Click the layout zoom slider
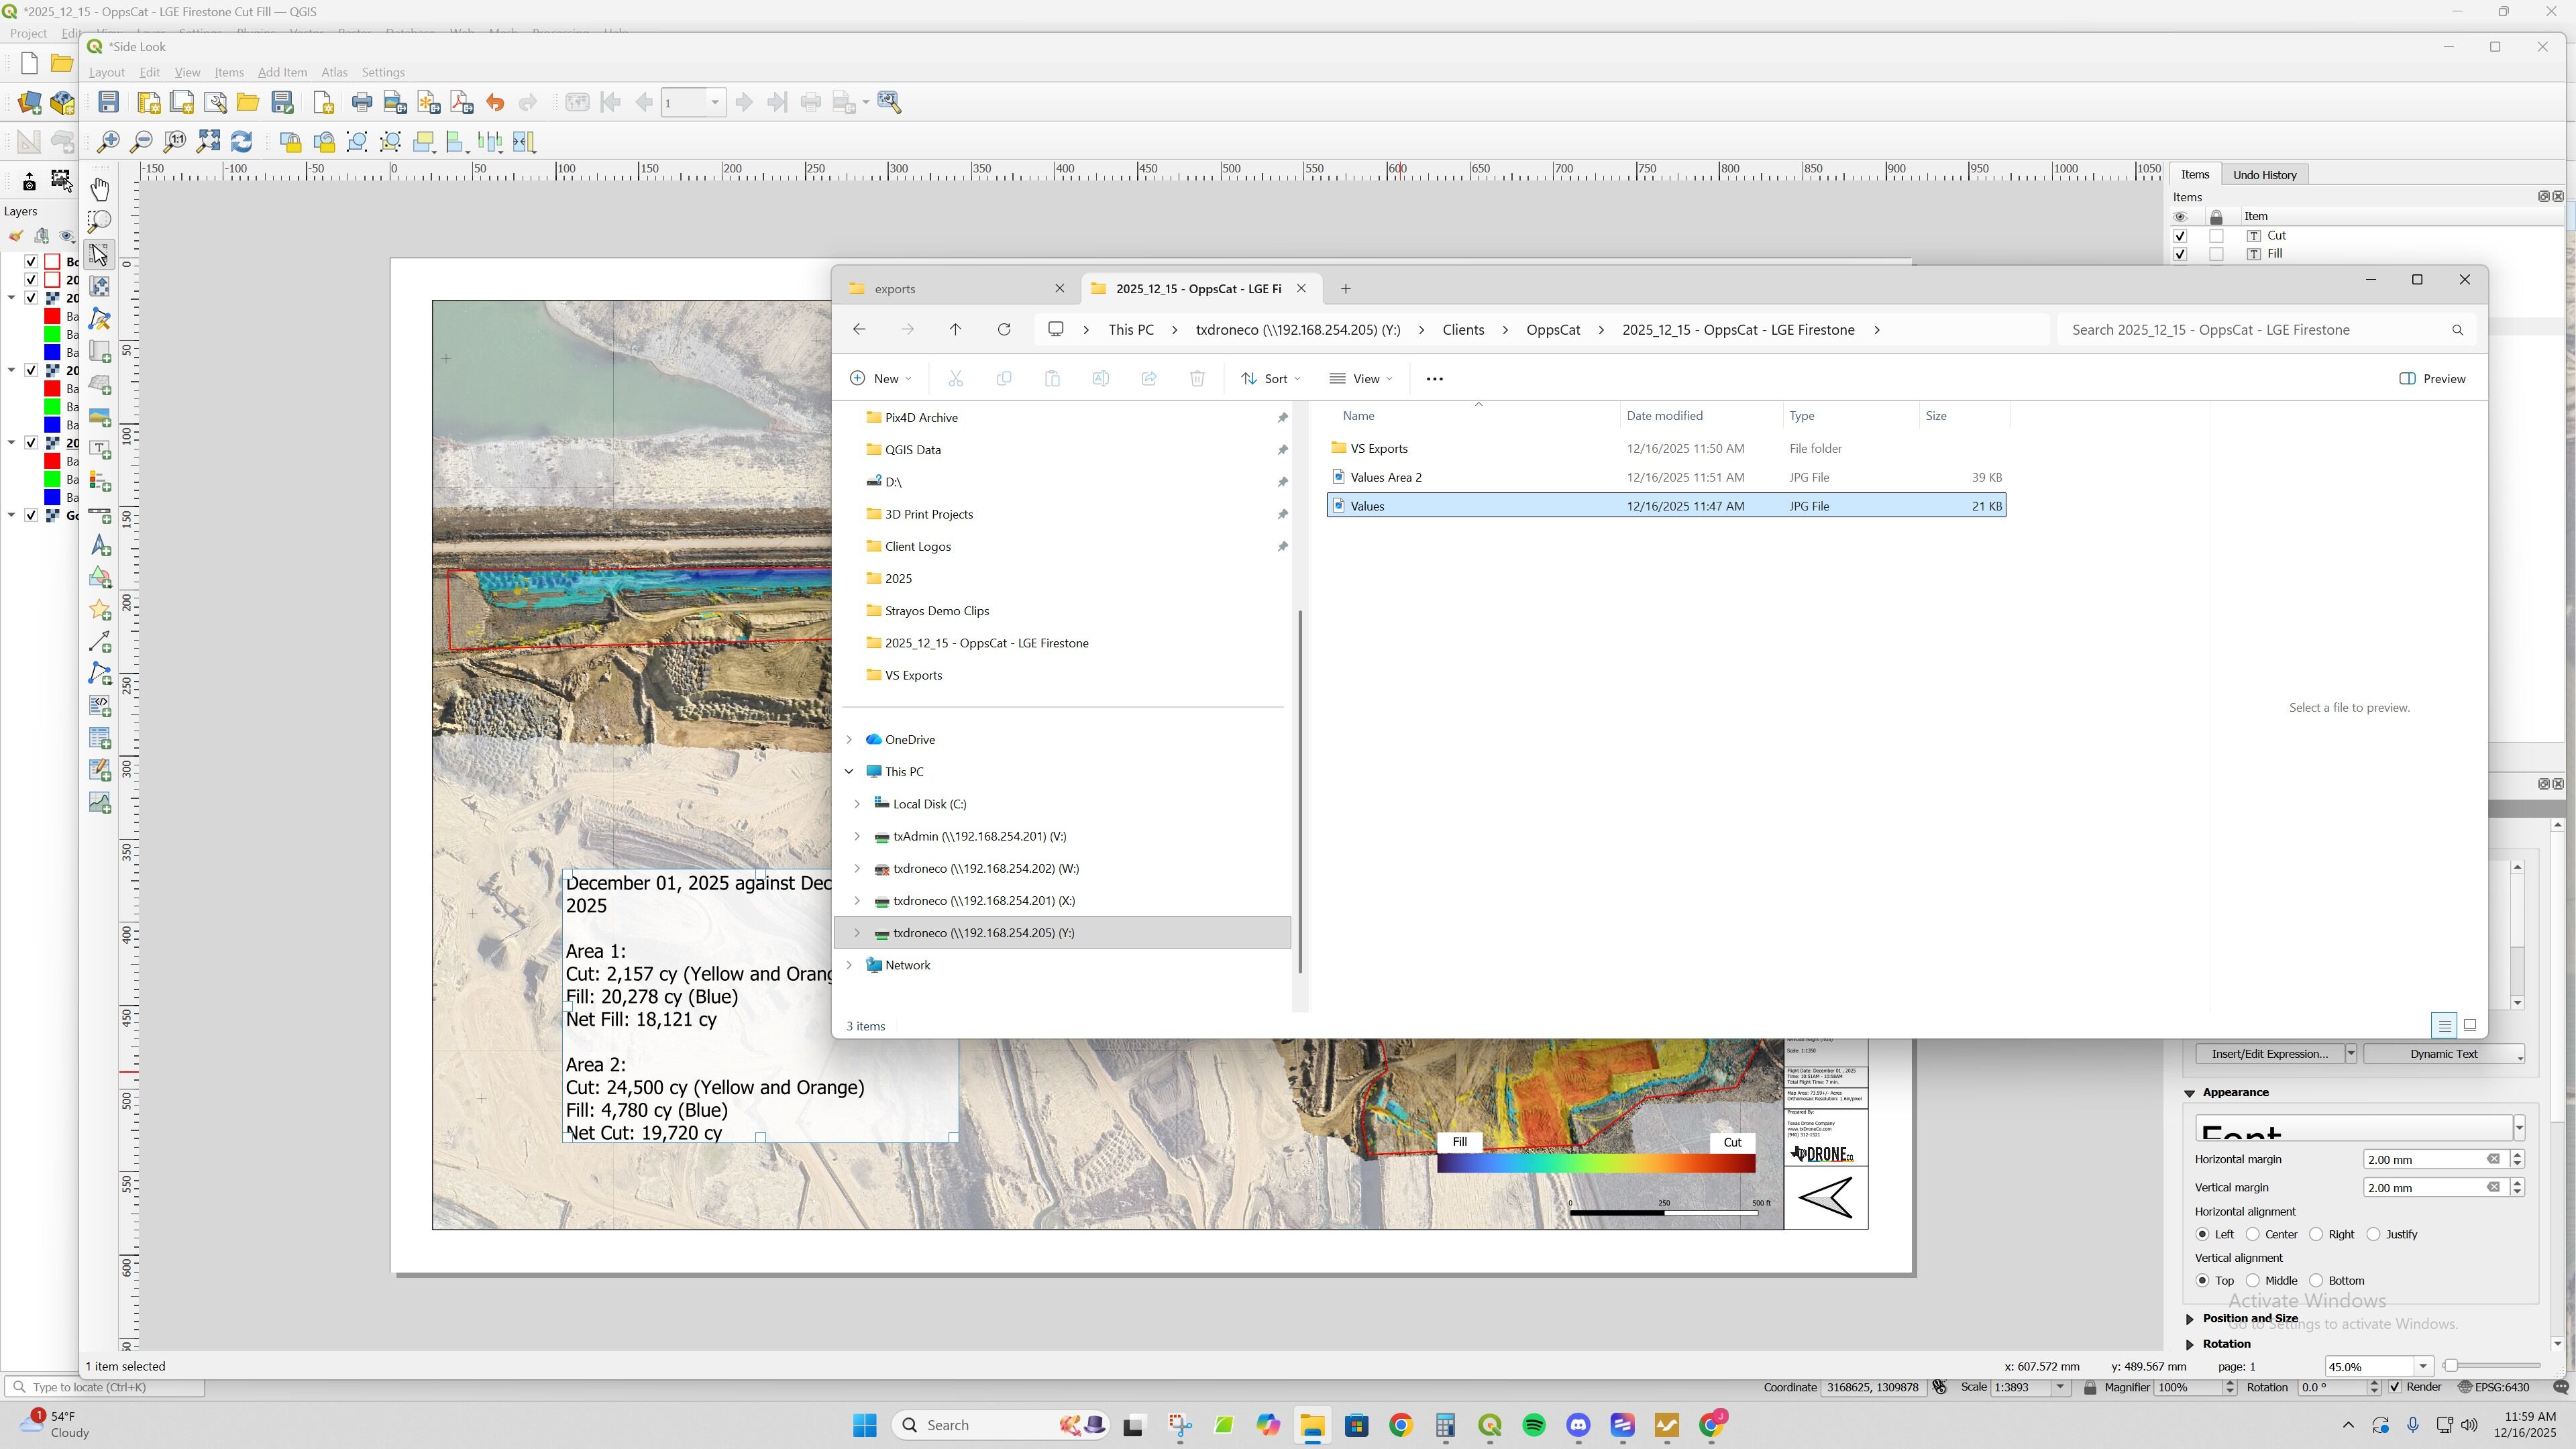Screen dimensions: 2576x1449 2493,1367
